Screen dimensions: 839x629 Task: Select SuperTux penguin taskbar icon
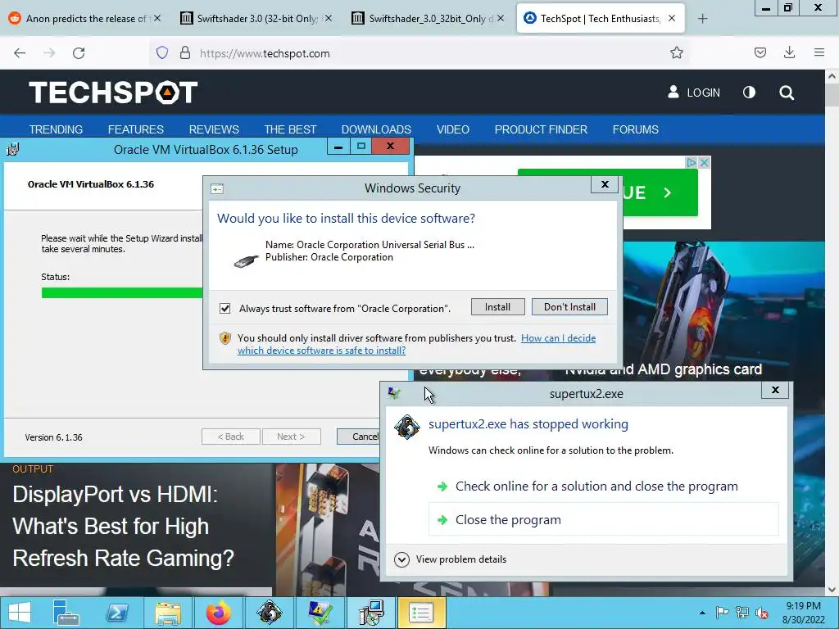tap(269, 613)
